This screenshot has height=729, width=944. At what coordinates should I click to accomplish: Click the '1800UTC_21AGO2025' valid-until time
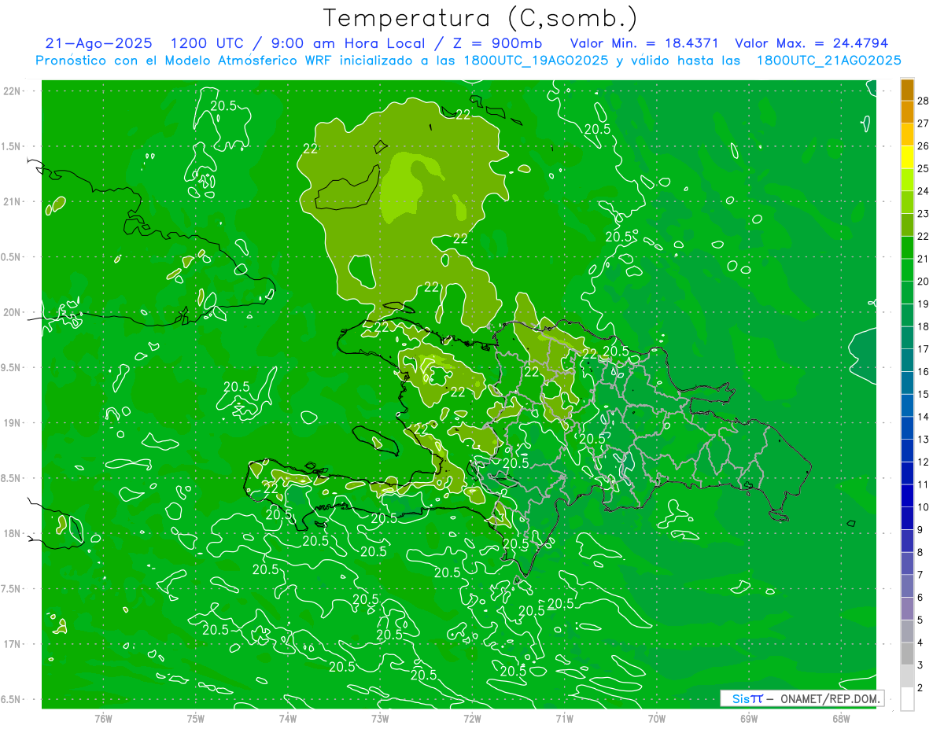pyautogui.click(x=828, y=61)
